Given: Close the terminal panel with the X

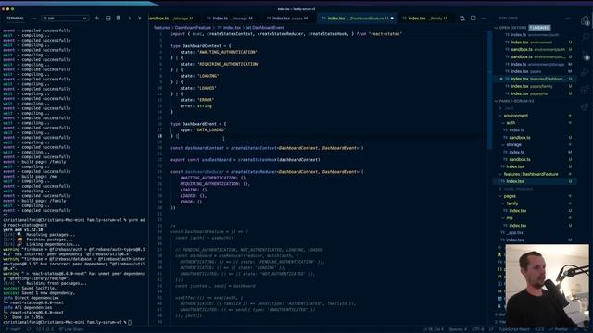Looking at the screenshot, I should point(140,18).
